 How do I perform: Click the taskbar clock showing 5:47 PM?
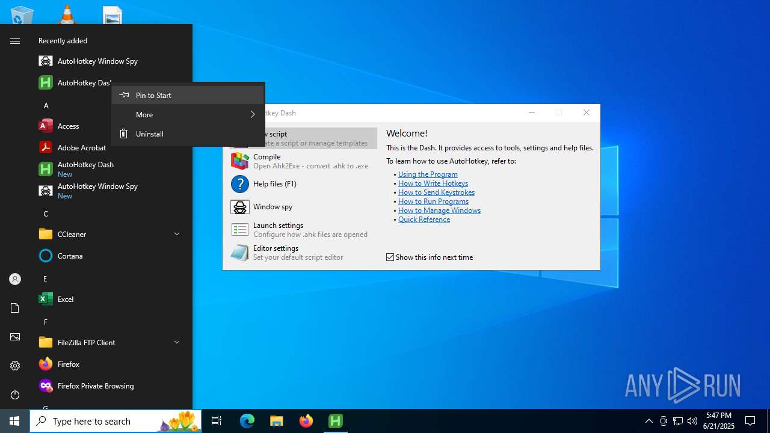719,421
